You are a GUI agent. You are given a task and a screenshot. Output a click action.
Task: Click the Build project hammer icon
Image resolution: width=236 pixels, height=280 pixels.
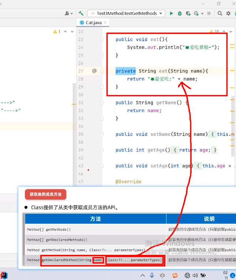(81, 13)
